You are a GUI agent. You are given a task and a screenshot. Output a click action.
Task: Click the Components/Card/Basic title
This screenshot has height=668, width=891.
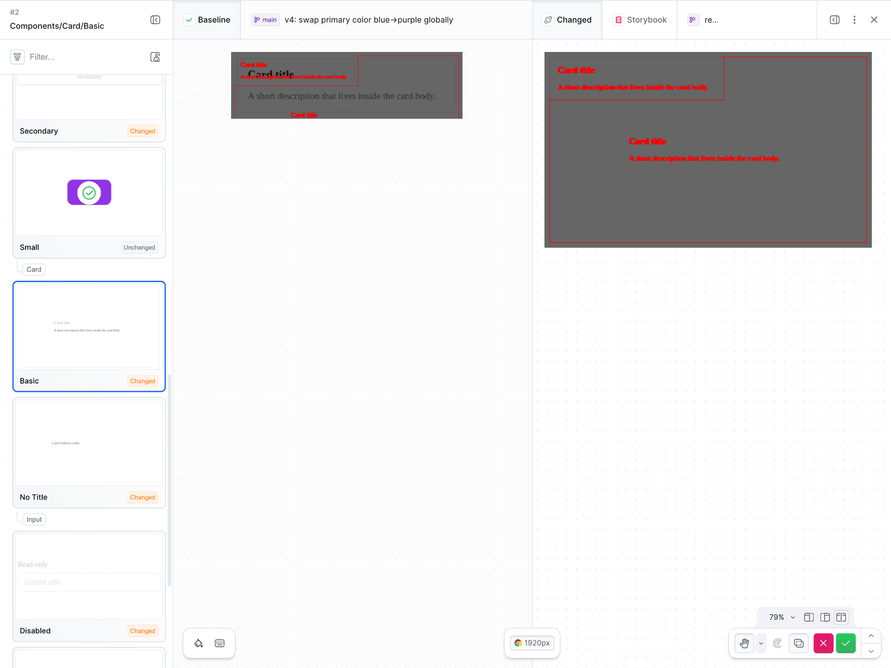[x=57, y=26]
